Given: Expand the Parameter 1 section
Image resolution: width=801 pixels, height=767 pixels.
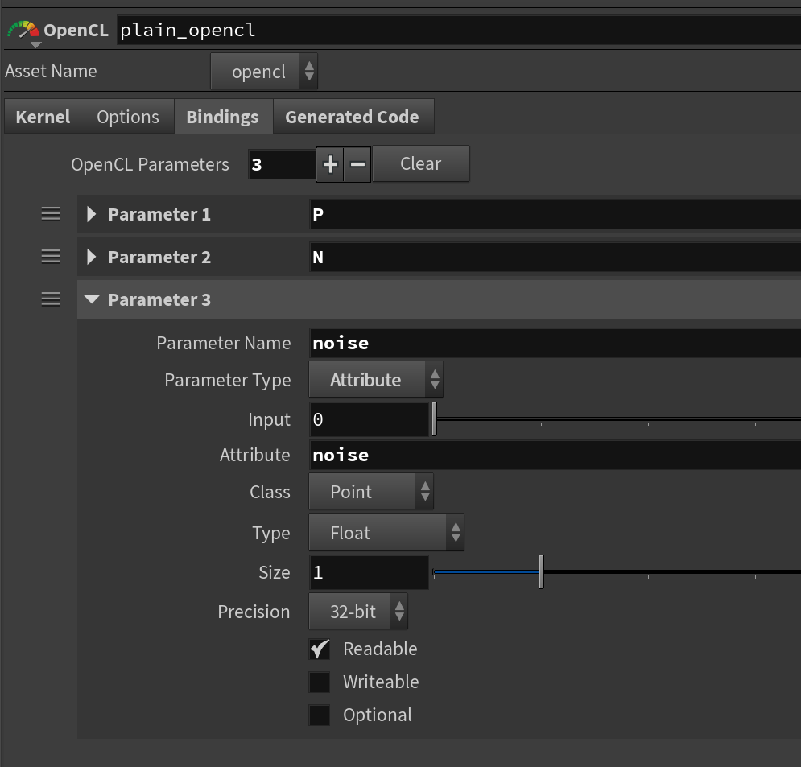Looking at the screenshot, I should click(x=92, y=214).
